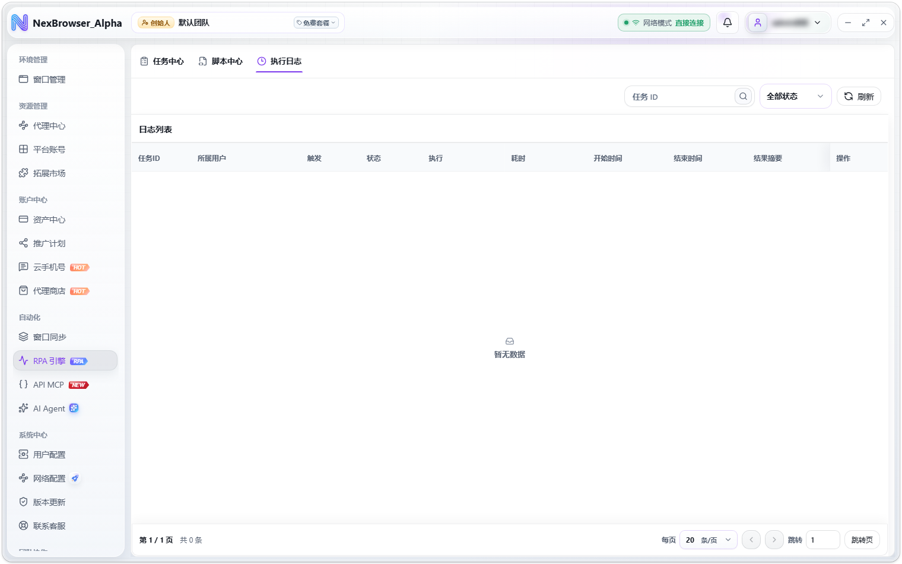Go to 平台账号 section

(x=65, y=150)
